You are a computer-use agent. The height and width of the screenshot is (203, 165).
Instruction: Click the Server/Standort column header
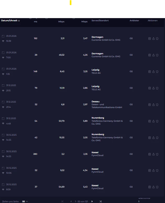click(100, 20)
